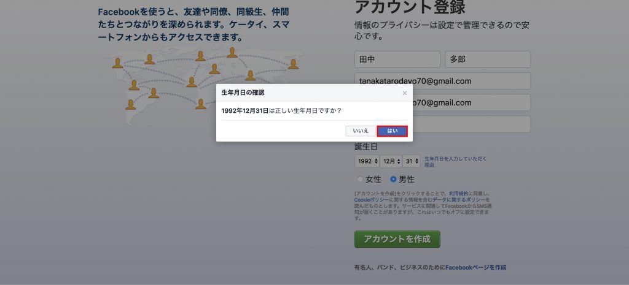Open the 利用規約 terms link
Screen dimensions: 629x285
click(458, 193)
